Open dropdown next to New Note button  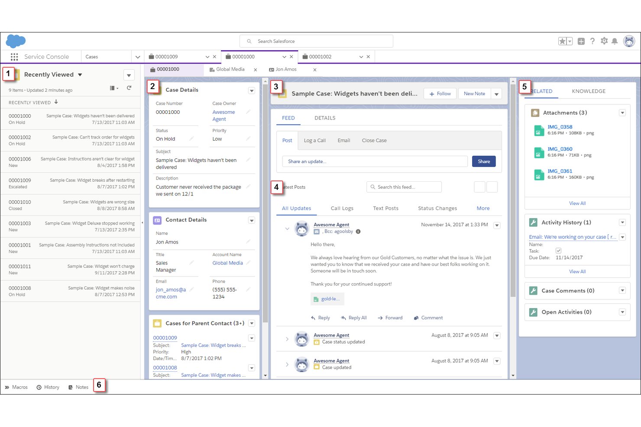click(x=497, y=94)
